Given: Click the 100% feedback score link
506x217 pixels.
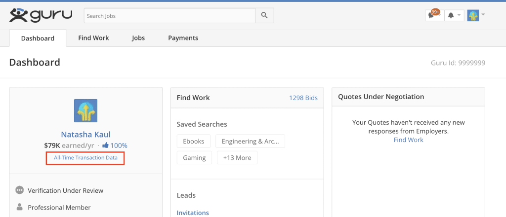Looking at the screenshot, I should coord(119,145).
